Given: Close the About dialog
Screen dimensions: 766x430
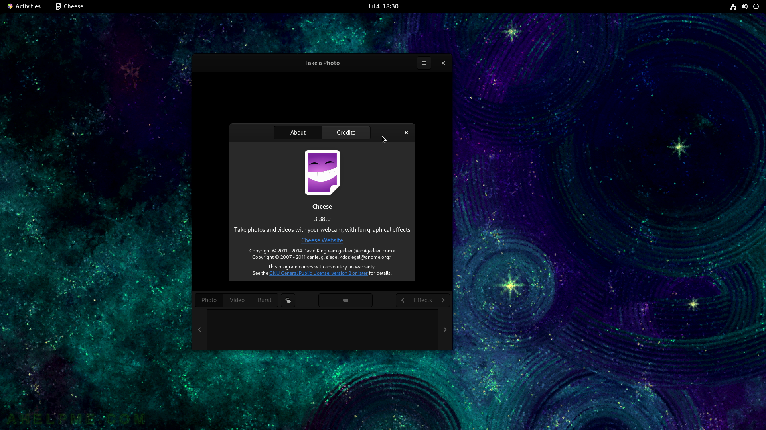Looking at the screenshot, I should pyautogui.click(x=406, y=133).
